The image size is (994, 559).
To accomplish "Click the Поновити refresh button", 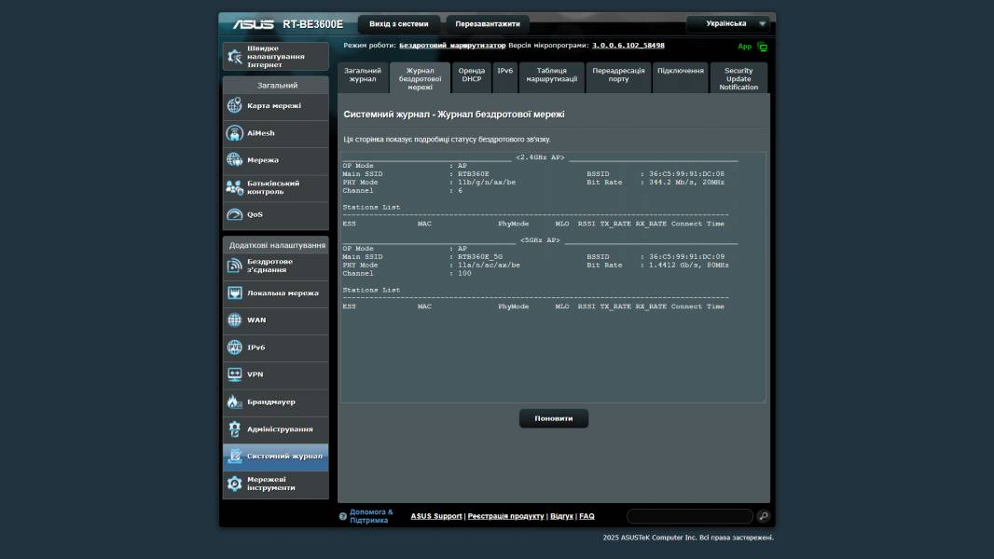I will point(554,418).
